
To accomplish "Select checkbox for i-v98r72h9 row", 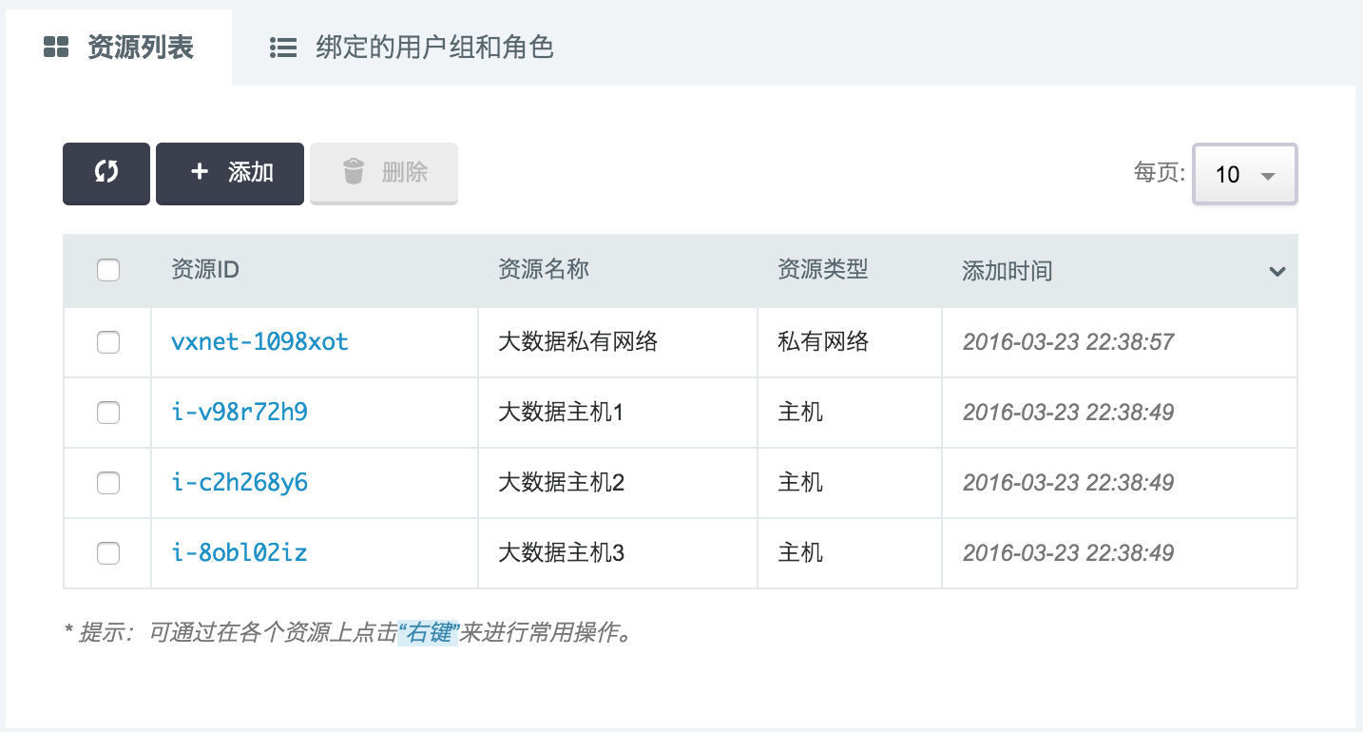I will (x=108, y=413).
